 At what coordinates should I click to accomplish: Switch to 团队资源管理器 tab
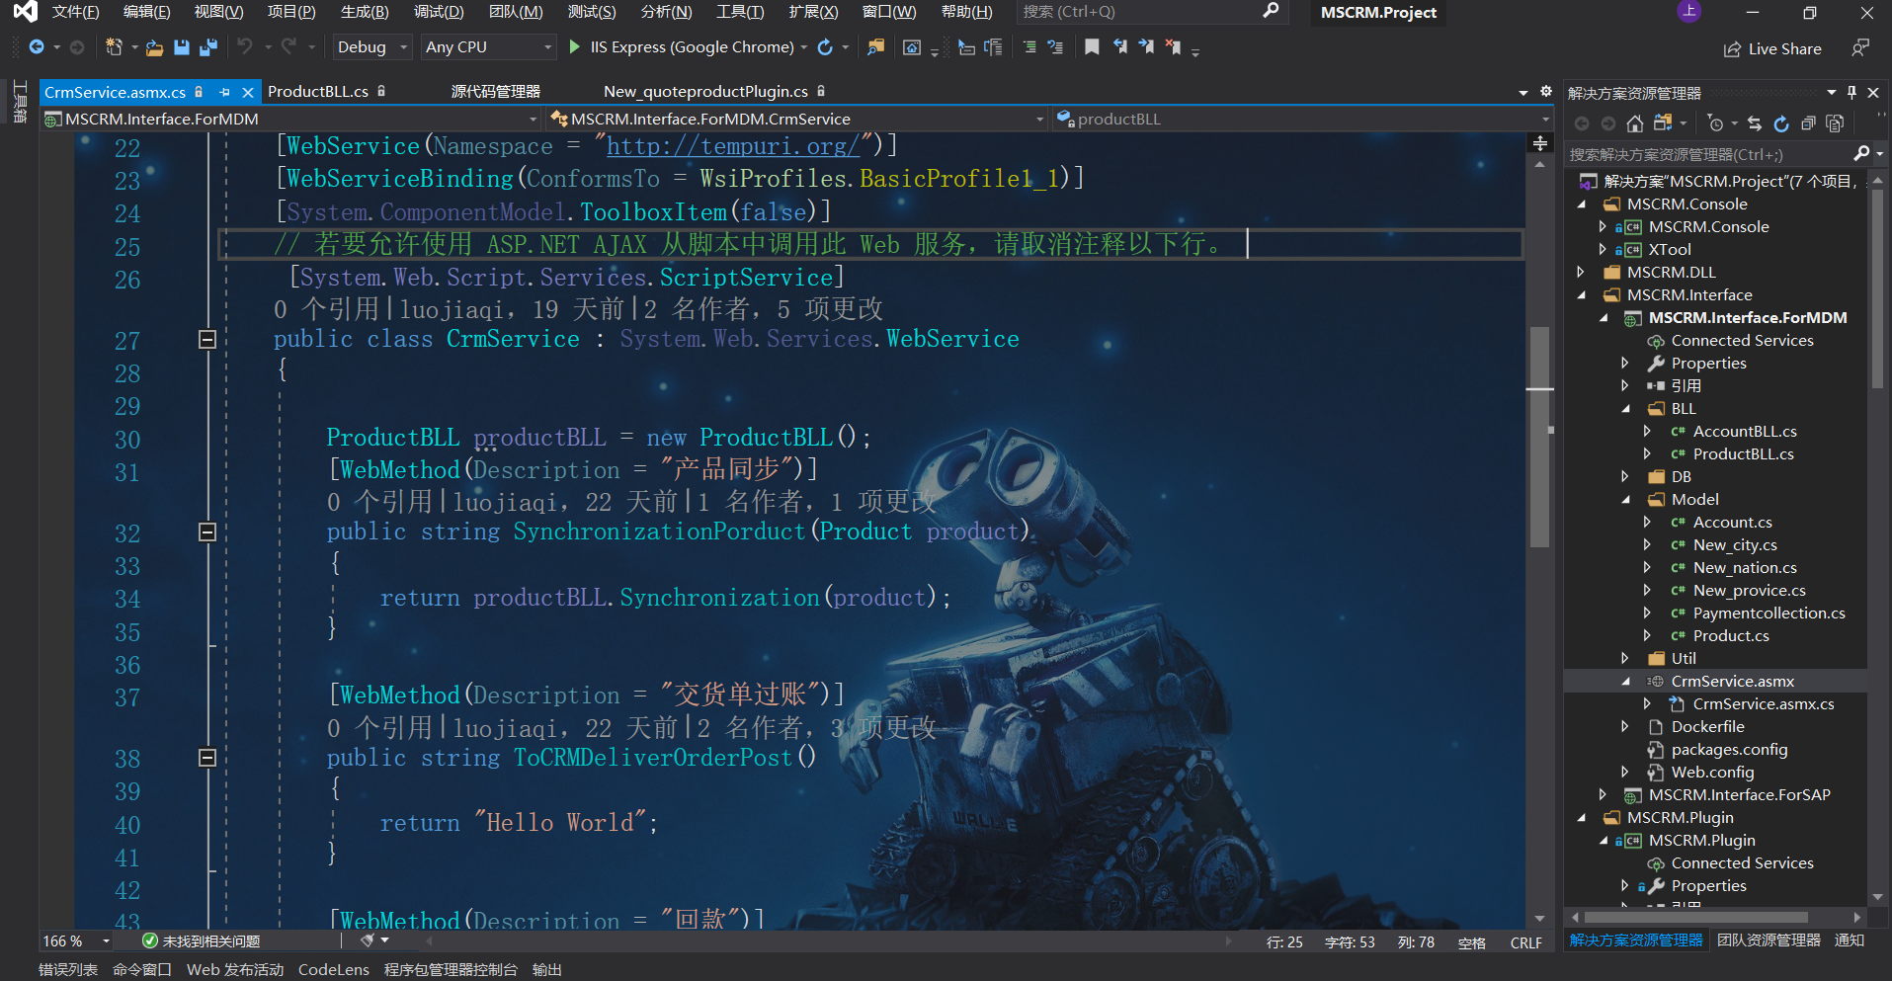pyautogui.click(x=1769, y=940)
